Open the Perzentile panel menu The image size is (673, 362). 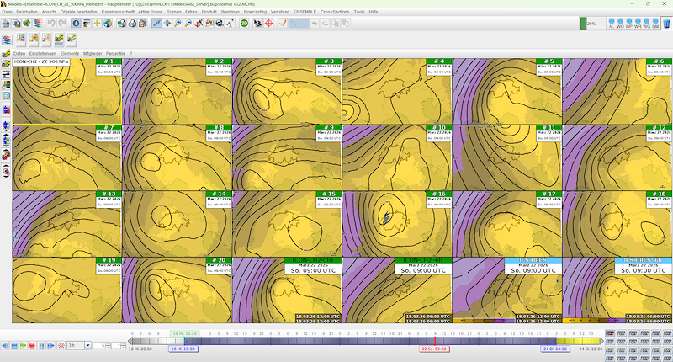114,53
